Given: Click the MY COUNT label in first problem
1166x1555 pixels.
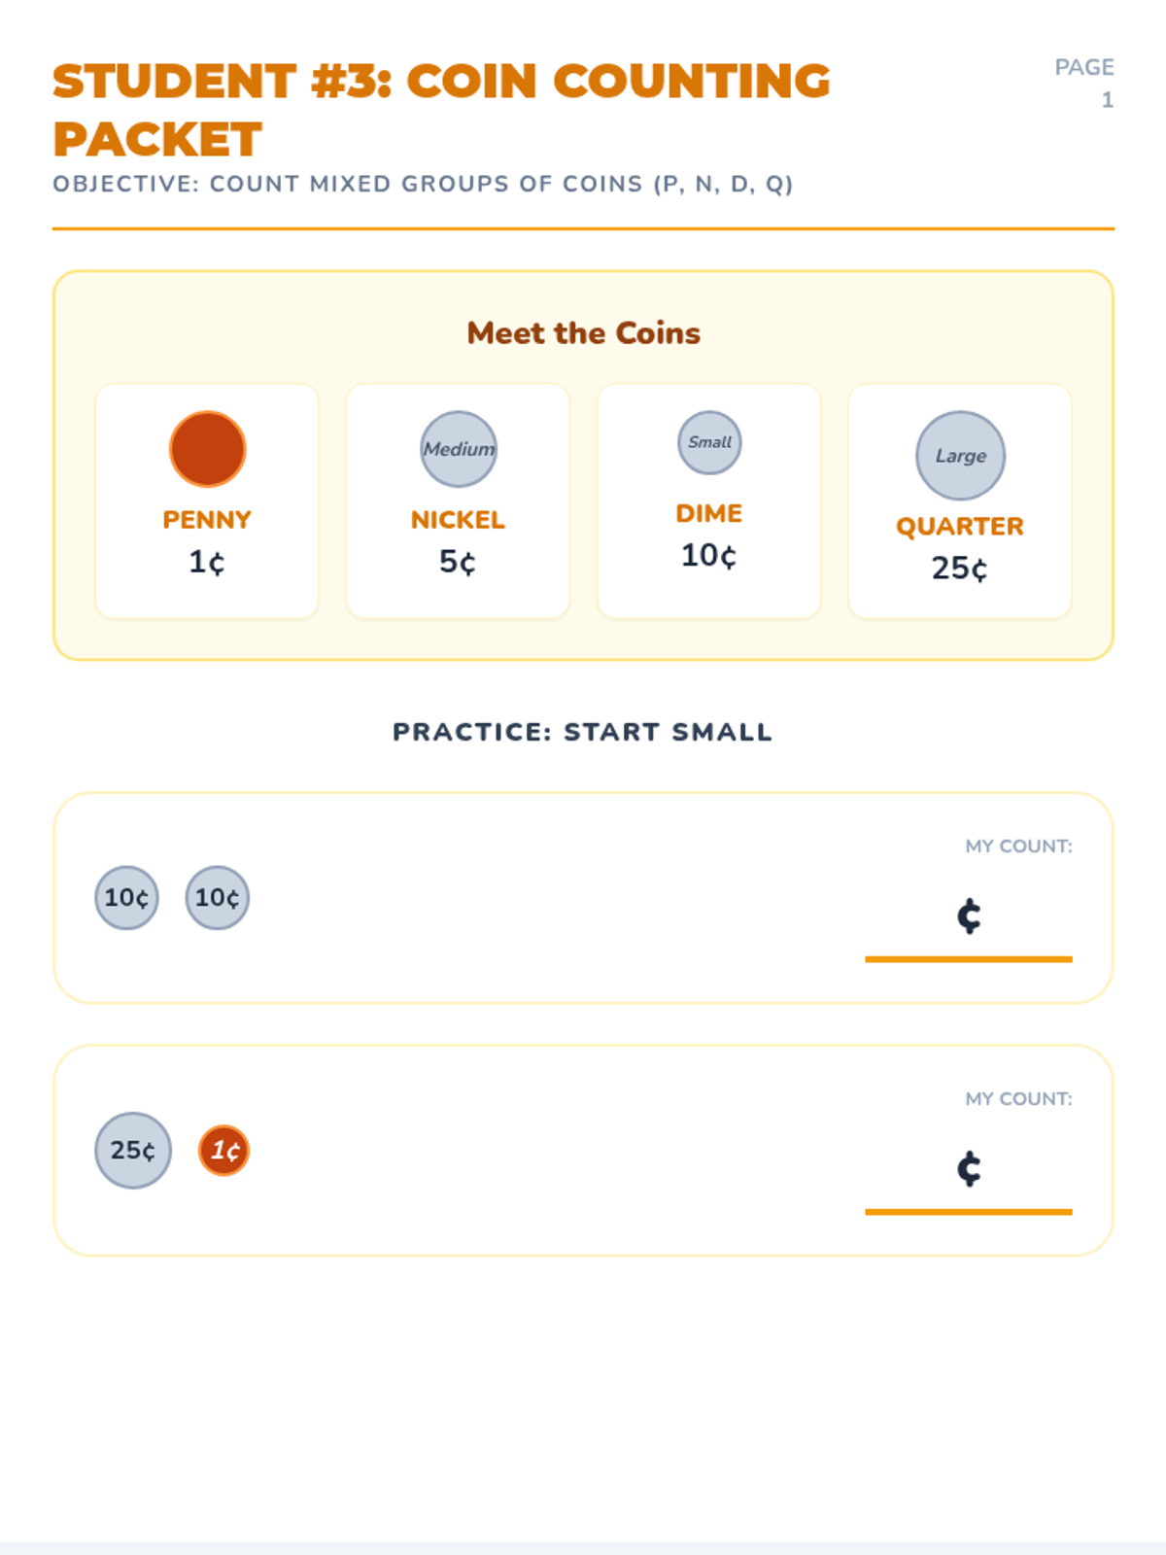Looking at the screenshot, I should pyautogui.click(x=1018, y=846).
